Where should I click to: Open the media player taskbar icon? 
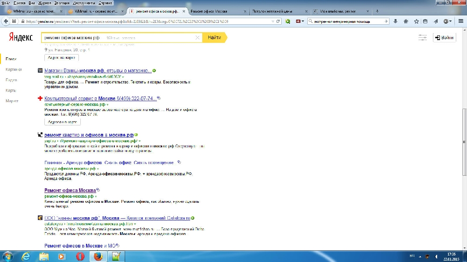(x=62, y=256)
